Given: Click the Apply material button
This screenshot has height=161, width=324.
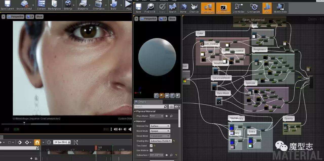Looking at the screenshot, I should (x=162, y=8).
